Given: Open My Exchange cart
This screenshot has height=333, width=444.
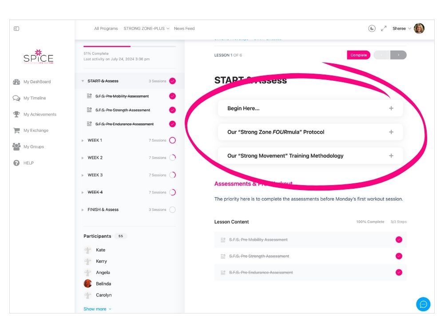Looking at the screenshot, I should 36,131.
